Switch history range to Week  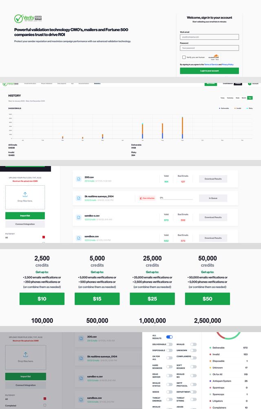(237, 98)
